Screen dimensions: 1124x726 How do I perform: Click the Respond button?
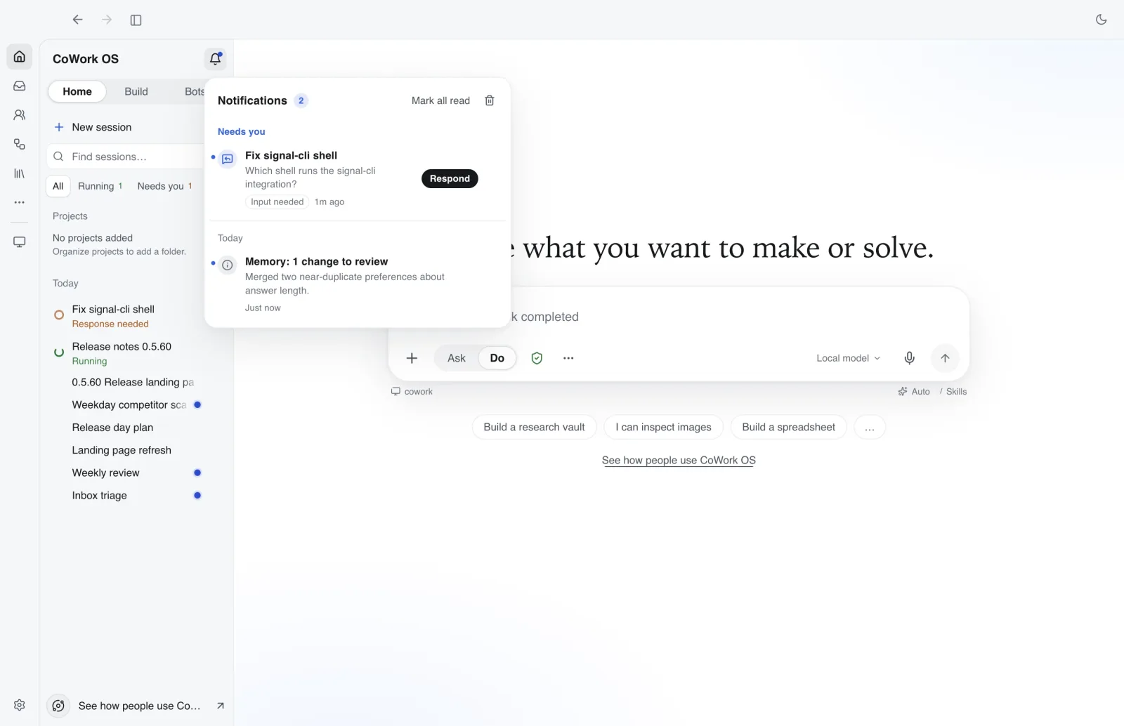click(x=450, y=178)
